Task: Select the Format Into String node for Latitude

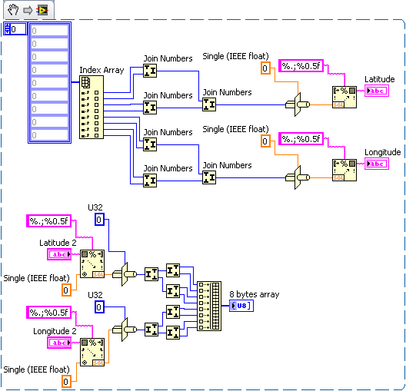Action: pos(344,97)
